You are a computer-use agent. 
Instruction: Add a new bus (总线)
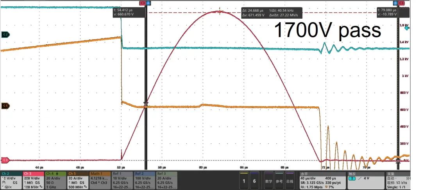point(289,181)
